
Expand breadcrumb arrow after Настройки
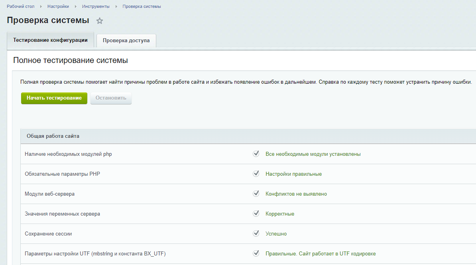tap(76, 7)
